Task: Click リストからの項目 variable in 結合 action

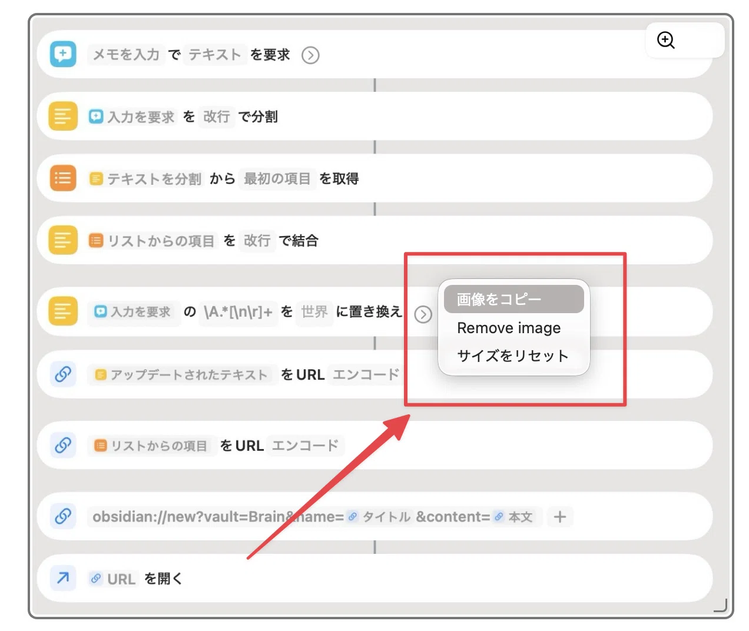Action: click(152, 241)
